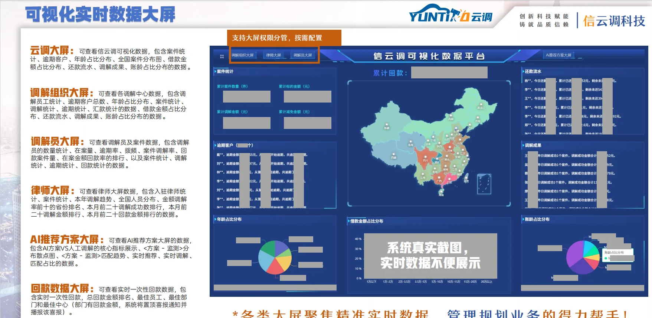Click the 郑** row in 还款流水
Screen dimensions: 652x318
(x=570, y=125)
